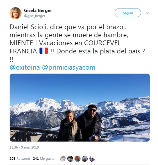Viewport: 158px width, 165px height.
Task: Open the orange and teal liker avatar
Action: 77,159
